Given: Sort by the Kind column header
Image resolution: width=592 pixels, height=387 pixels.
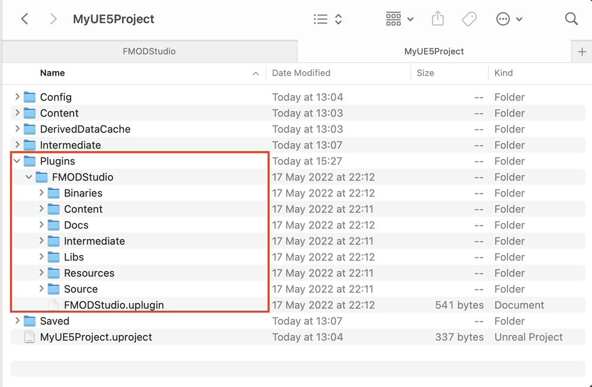Looking at the screenshot, I should (x=504, y=73).
